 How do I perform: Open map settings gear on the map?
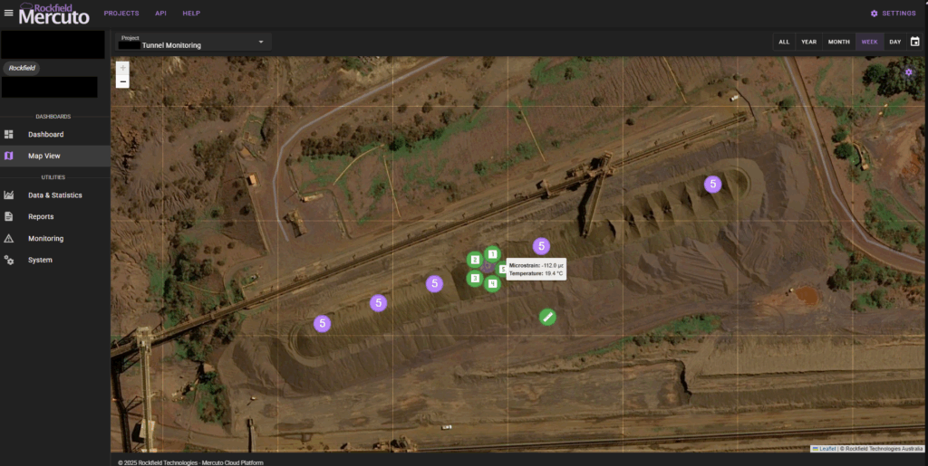click(x=909, y=71)
